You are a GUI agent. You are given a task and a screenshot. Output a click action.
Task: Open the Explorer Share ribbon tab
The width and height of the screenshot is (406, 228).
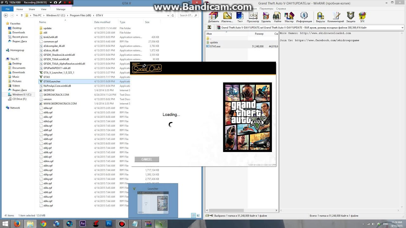(32, 9)
